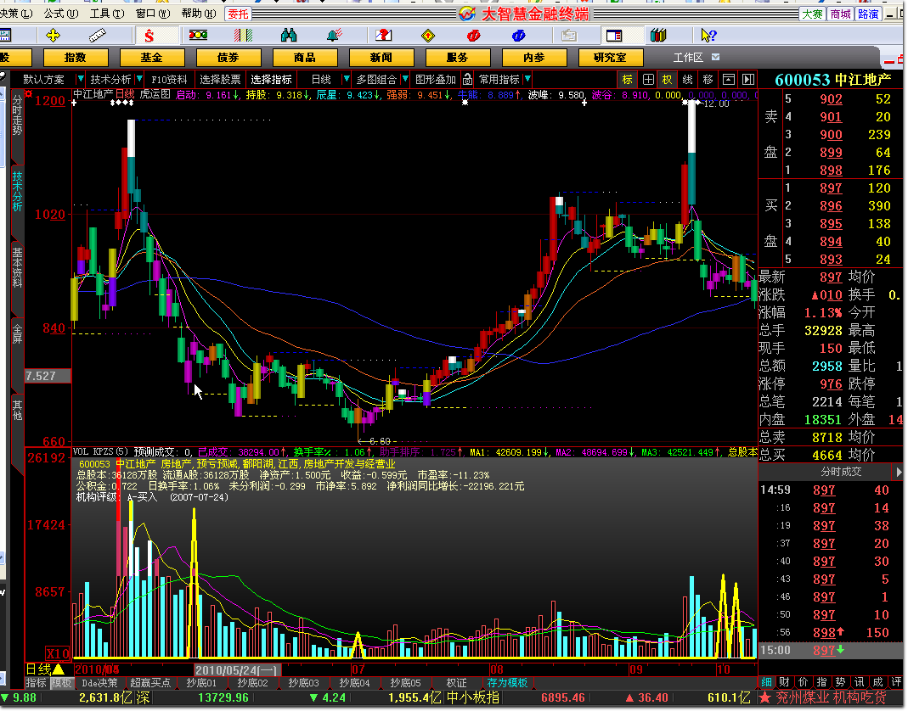Click the help cursor question-mark icon
The image size is (908, 711).
(x=708, y=36)
